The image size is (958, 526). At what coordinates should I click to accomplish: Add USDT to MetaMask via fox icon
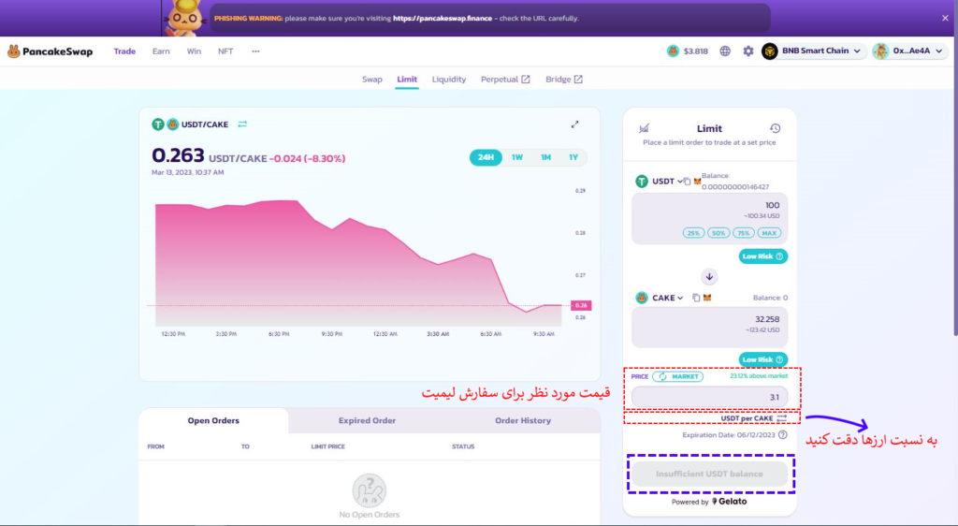tap(697, 182)
